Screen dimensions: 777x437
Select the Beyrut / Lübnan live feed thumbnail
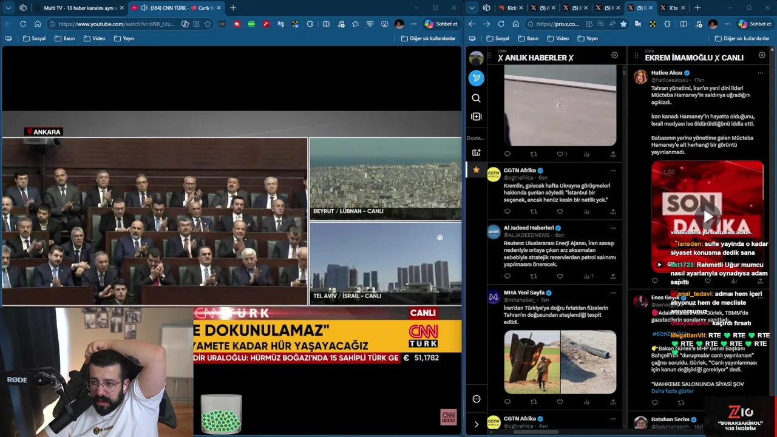385,178
